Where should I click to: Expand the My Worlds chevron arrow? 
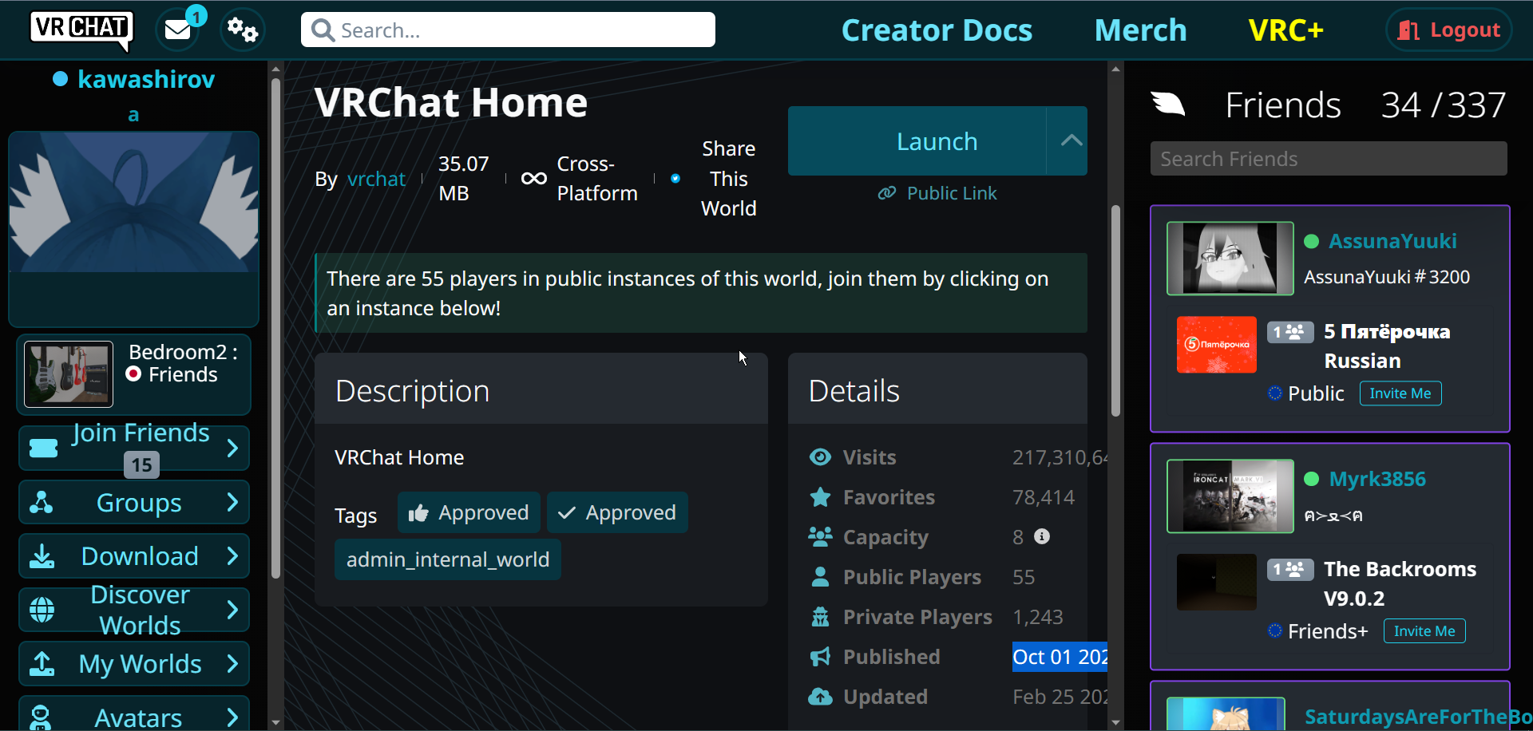coord(232,663)
